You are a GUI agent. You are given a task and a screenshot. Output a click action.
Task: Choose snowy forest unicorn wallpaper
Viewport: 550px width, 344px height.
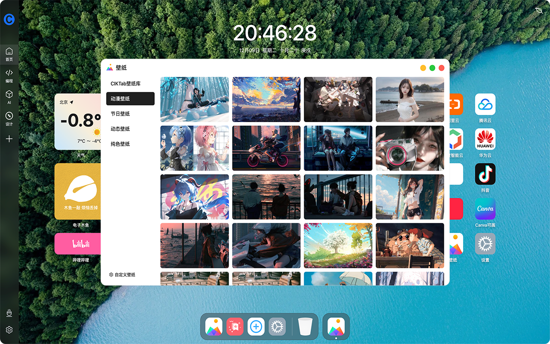(195, 100)
